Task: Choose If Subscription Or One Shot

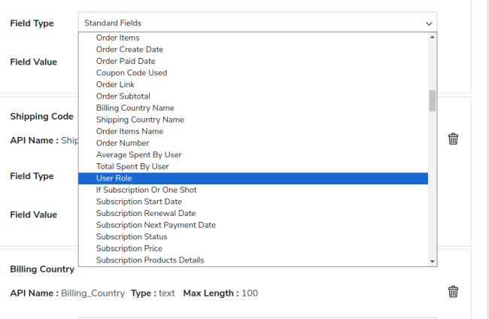Action: (x=146, y=190)
